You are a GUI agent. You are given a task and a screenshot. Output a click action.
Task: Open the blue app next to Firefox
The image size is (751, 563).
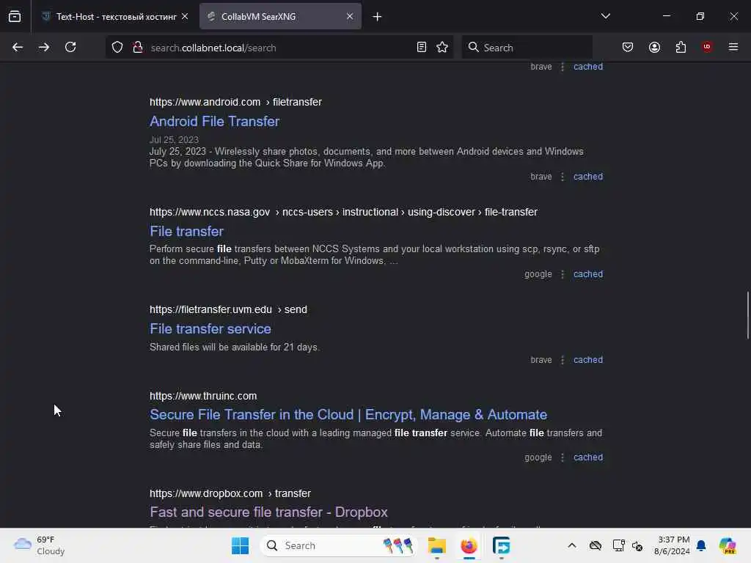(x=501, y=545)
